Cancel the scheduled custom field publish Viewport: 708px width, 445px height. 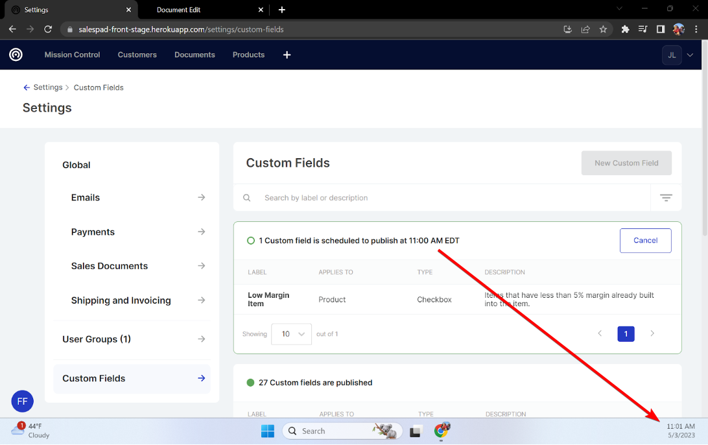[645, 241]
